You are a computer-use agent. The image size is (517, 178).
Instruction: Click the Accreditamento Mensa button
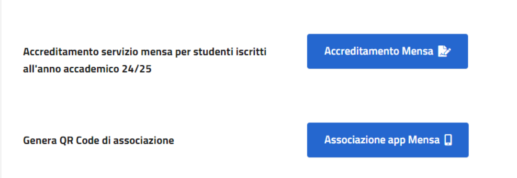pos(387,51)
